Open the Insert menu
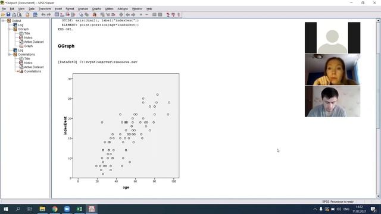The image size is (381, 214). click(58, 9)
